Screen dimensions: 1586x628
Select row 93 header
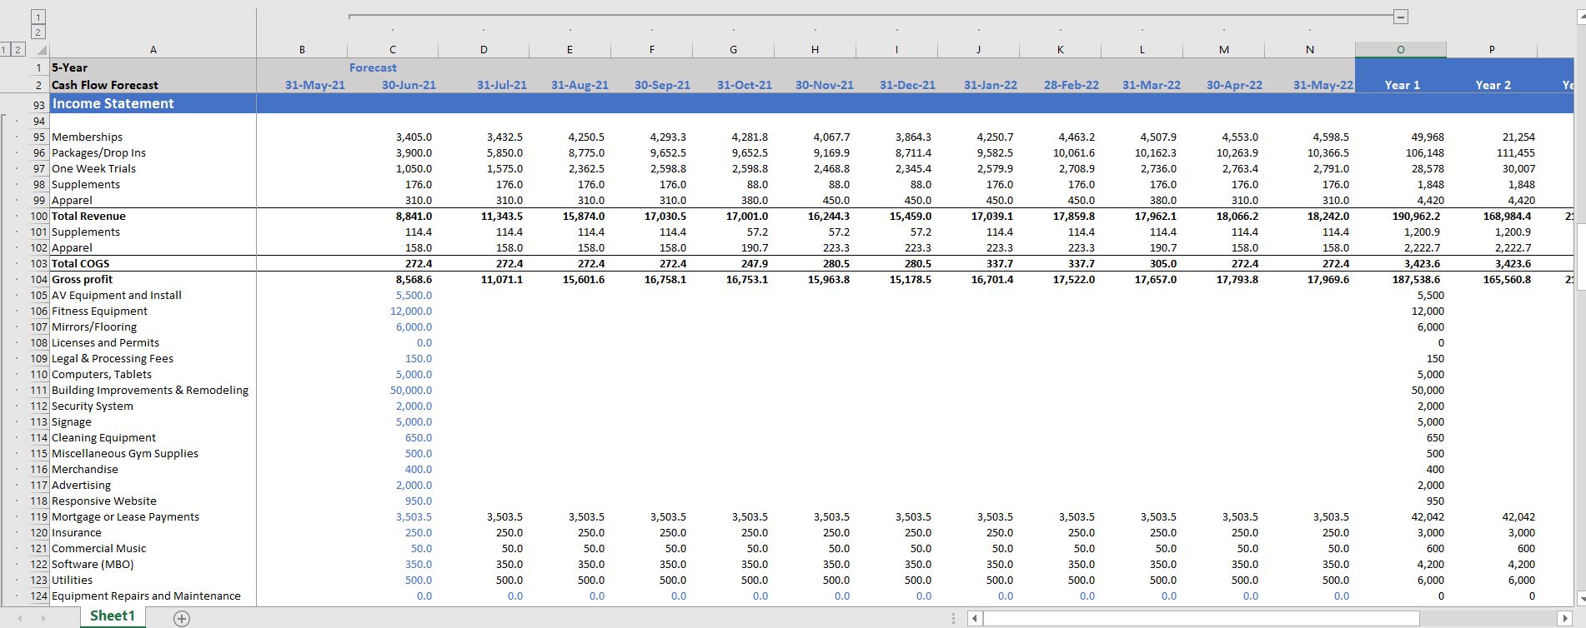point(39,105)
